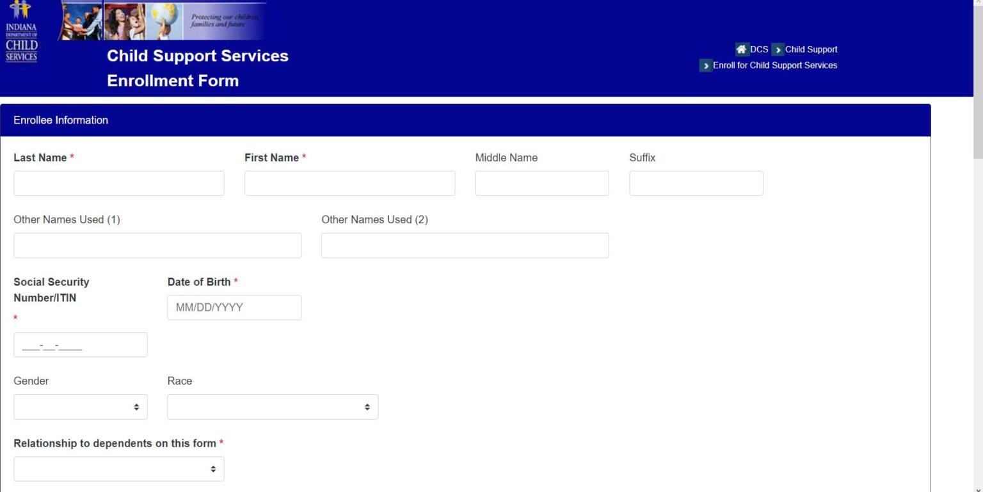
Task: Click the chevron icon before Child Support
Action: 778,49
